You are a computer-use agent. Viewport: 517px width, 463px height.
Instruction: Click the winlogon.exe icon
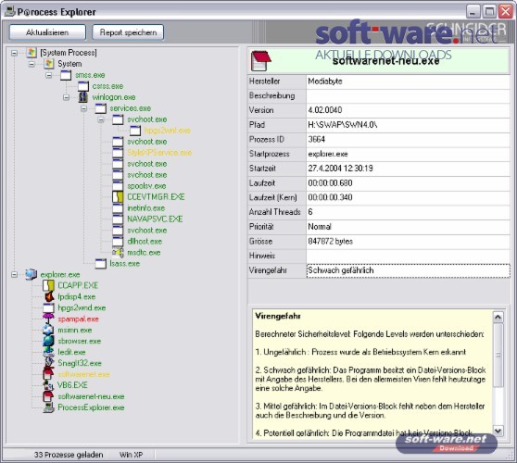click(83, 97)
